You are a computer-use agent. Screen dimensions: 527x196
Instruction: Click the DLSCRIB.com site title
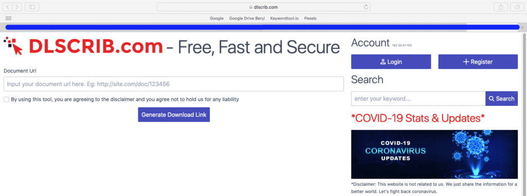(96, 46)
